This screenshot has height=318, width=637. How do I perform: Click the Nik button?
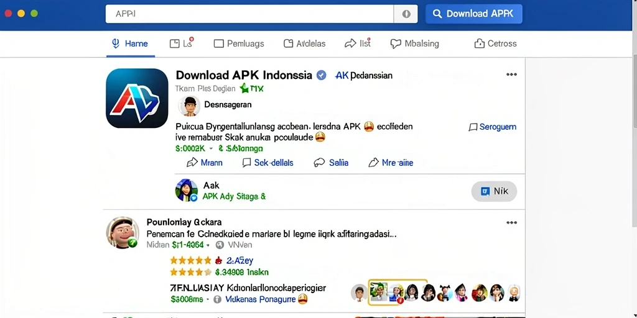[494, 191]
